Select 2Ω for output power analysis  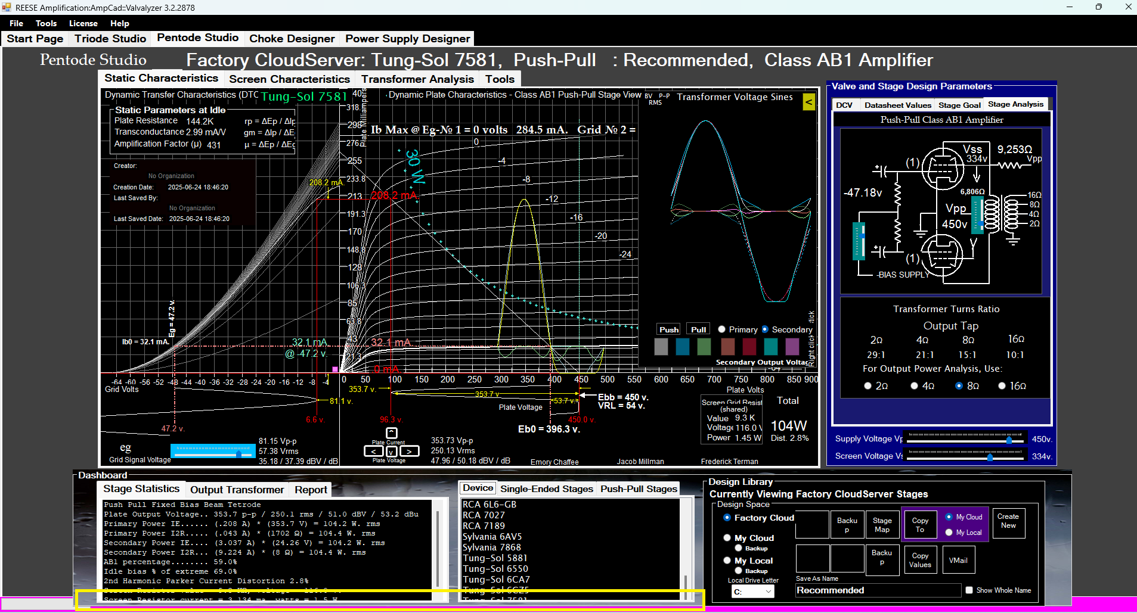coord(868,386)
